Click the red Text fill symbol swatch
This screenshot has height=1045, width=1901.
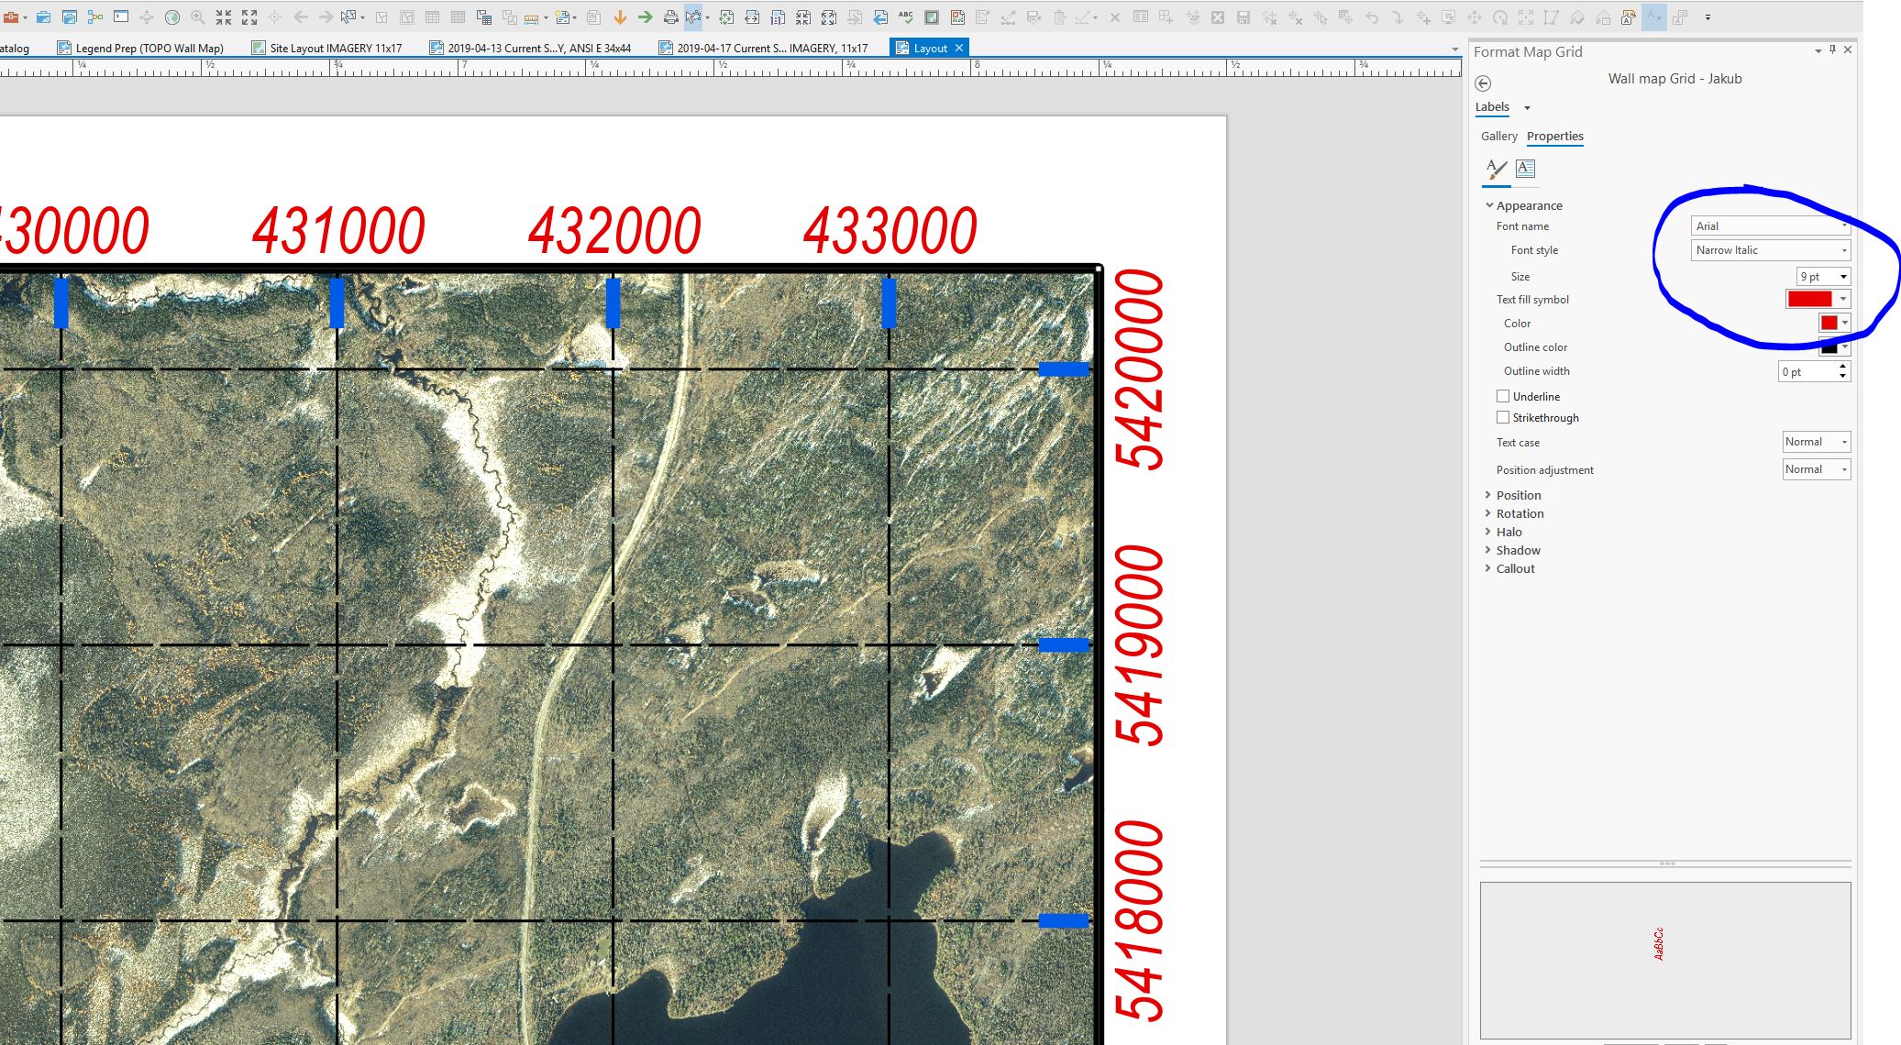1811,299
